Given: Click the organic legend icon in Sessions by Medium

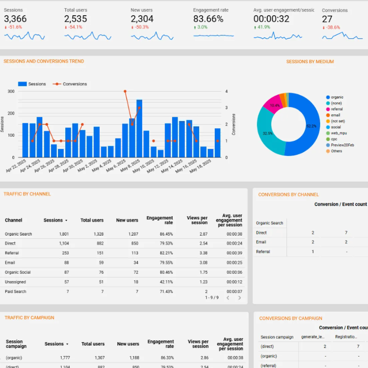Looking at the screenshot, I should [x=327, y=97].
